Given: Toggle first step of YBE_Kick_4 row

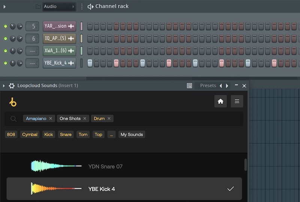Looking at the screenshot, I should tap(90, 63).
